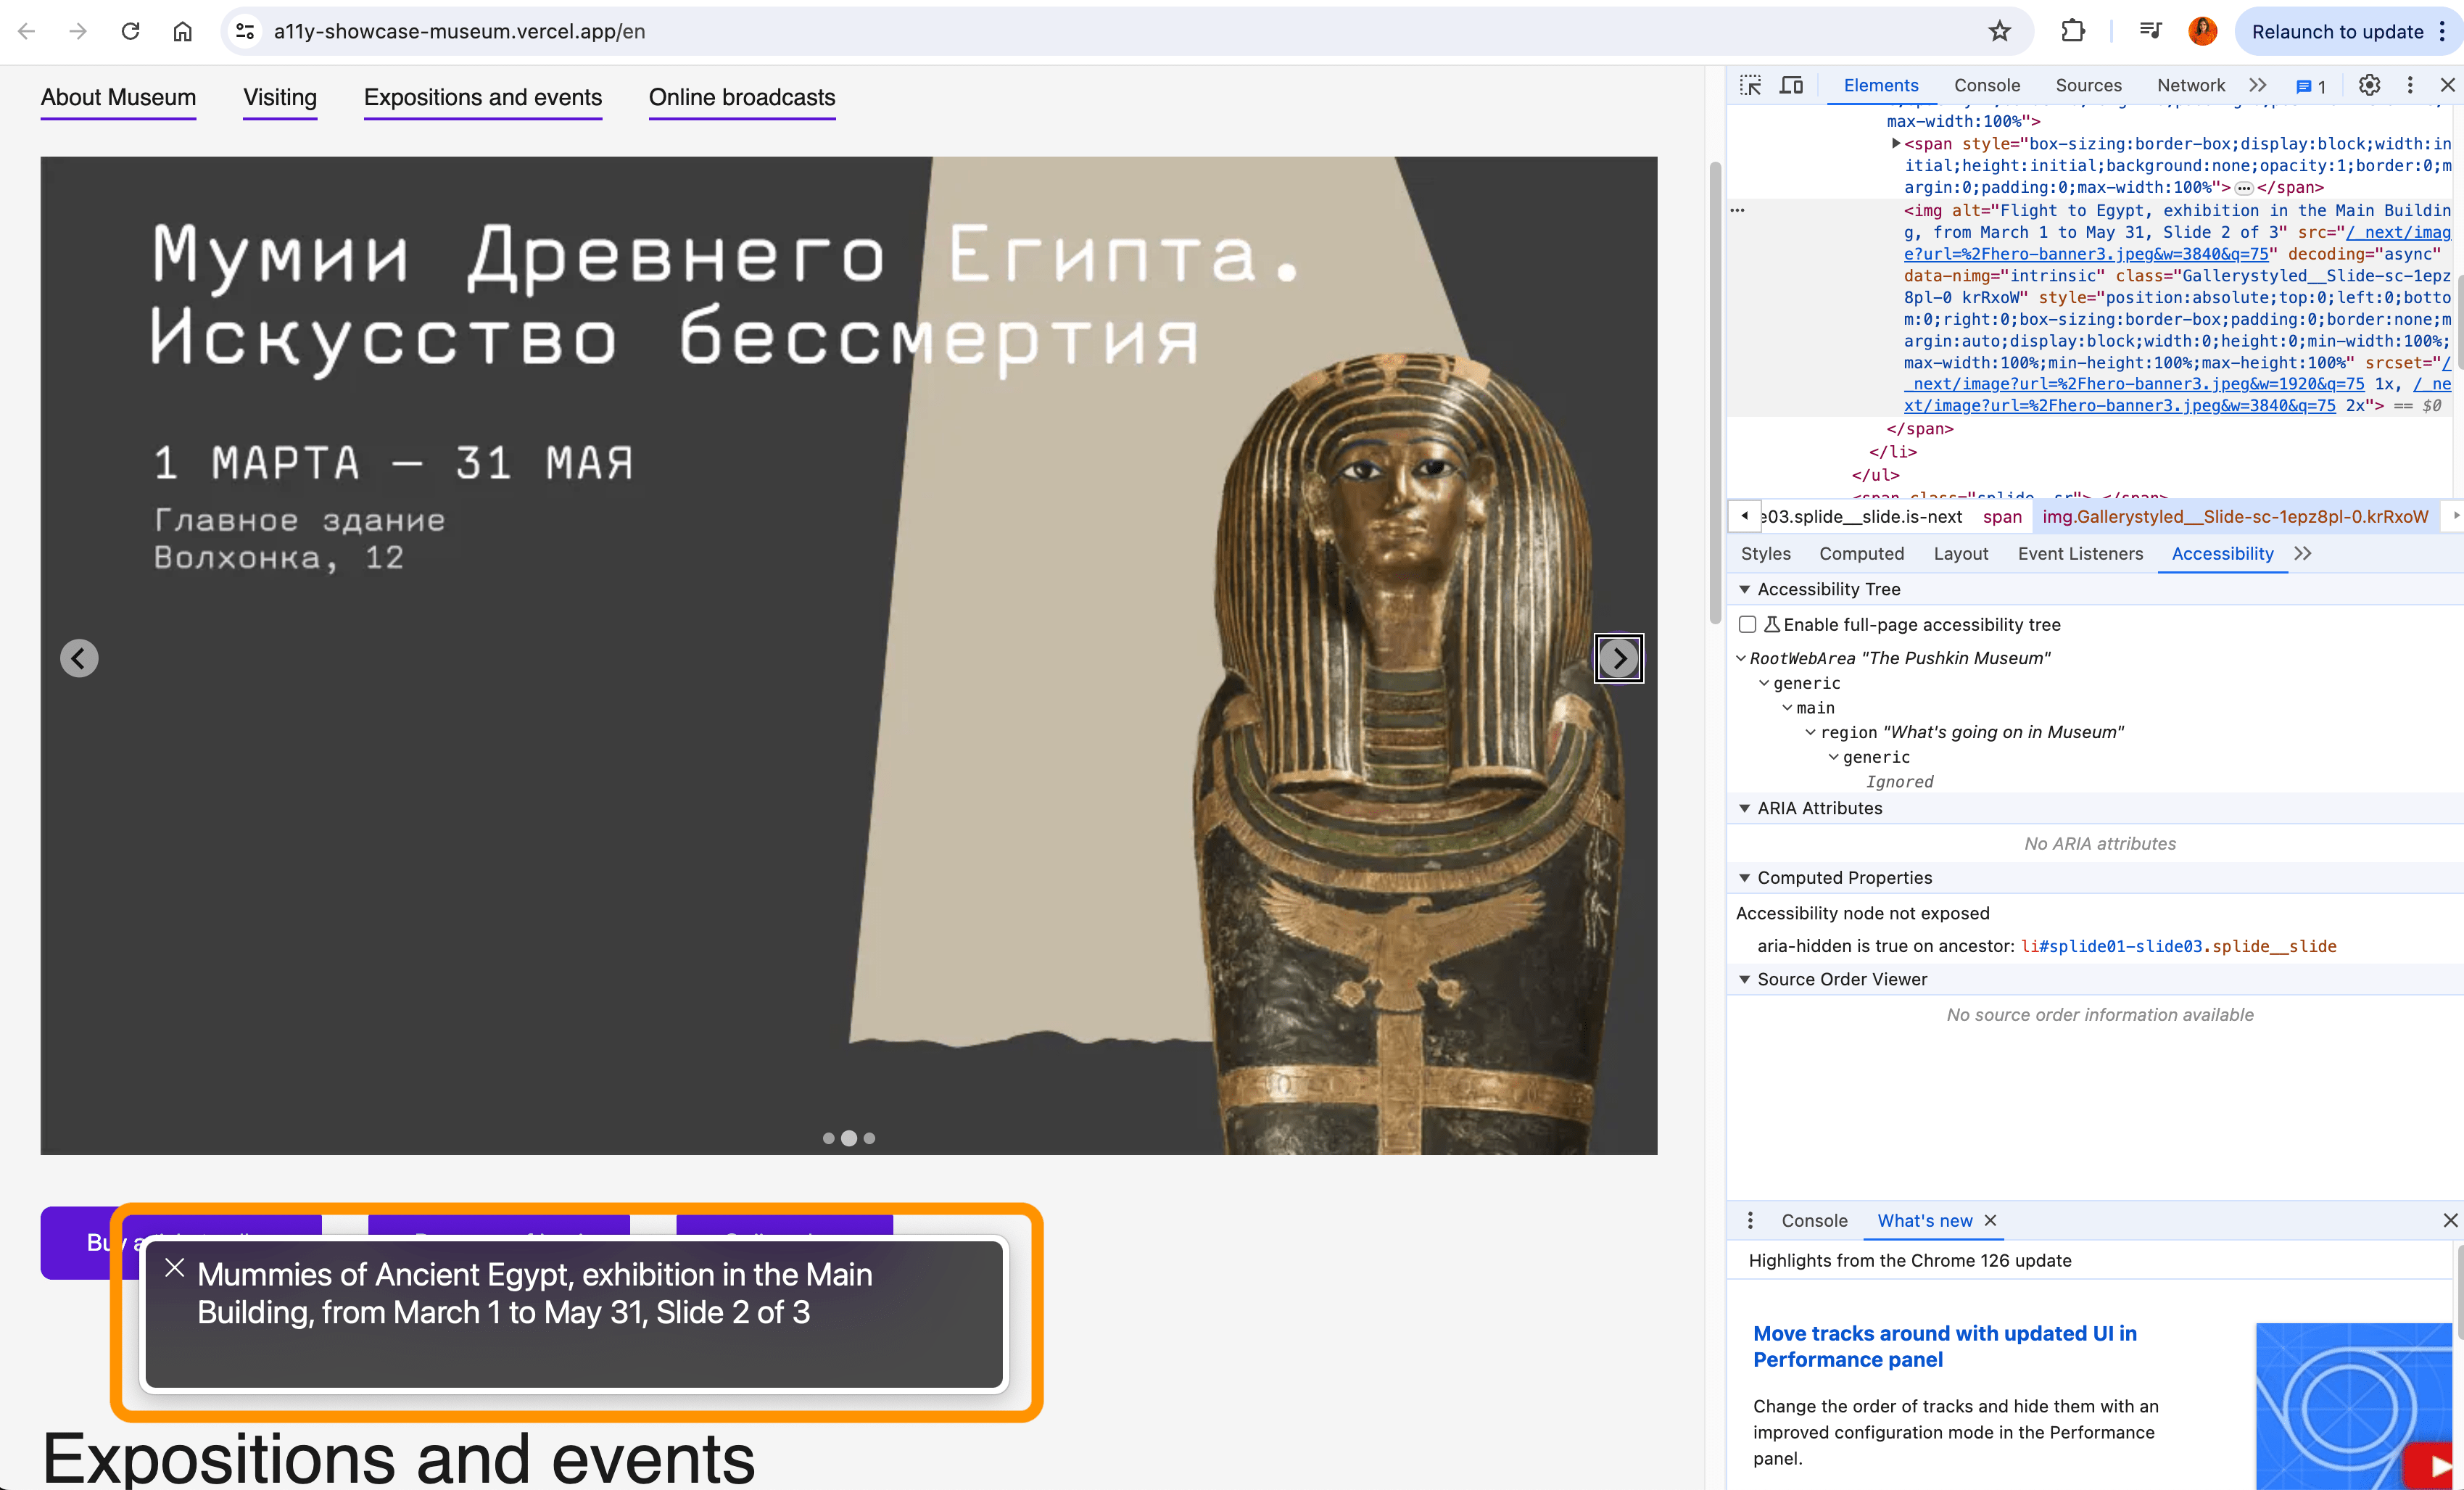Collapse the ARIA Attributes section
This screenshot has width=2464, height=1490.
coord(1744,808)
